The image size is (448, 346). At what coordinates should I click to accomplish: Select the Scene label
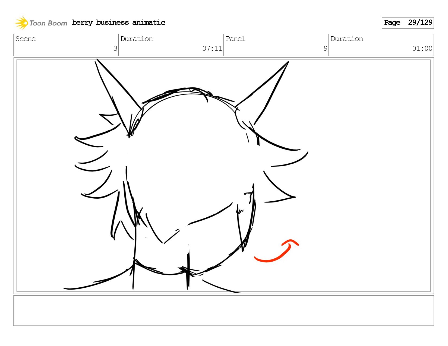click(26, 39)
